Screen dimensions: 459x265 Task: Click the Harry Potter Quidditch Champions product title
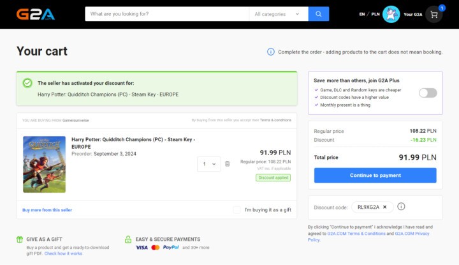coord(133,143)
